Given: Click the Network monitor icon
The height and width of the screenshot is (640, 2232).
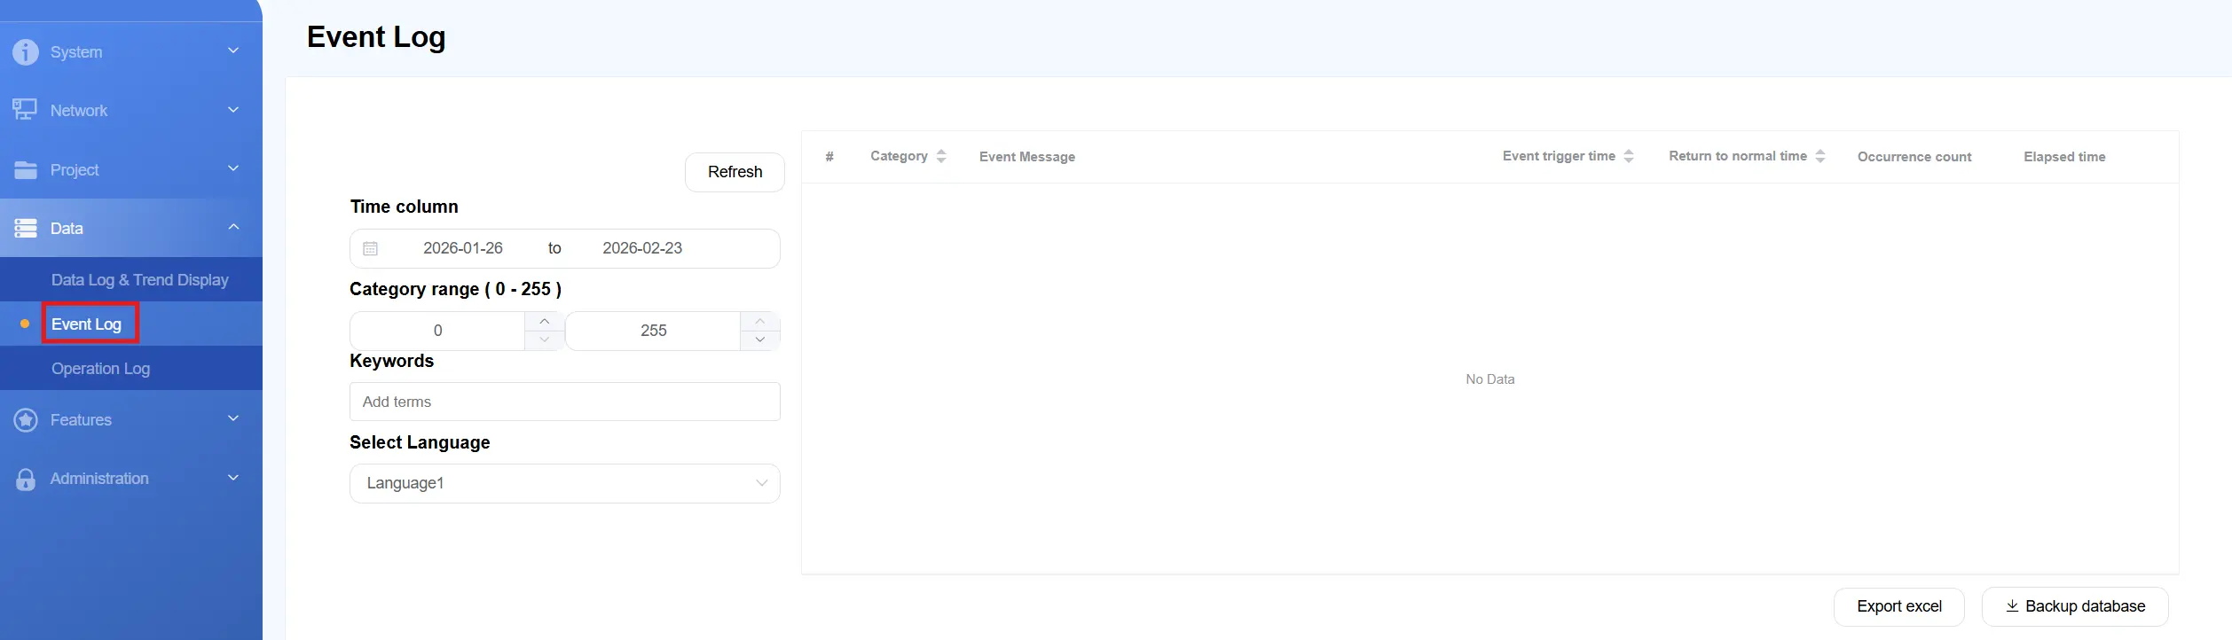Looking at the screenshot, I should (x=25, y=110).
